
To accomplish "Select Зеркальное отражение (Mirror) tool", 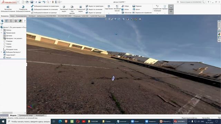I will coord(142,13).
